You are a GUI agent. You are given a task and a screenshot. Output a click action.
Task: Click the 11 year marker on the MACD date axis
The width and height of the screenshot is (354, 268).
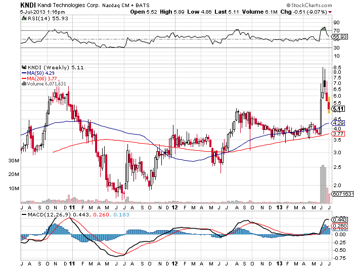coord(72,263)
